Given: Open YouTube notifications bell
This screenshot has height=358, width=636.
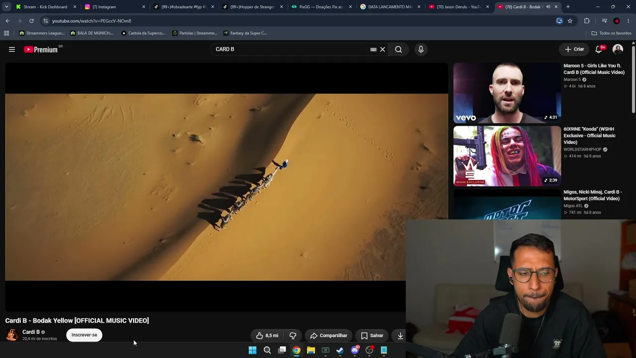Looking at the screenshot, I should [599, 49].
